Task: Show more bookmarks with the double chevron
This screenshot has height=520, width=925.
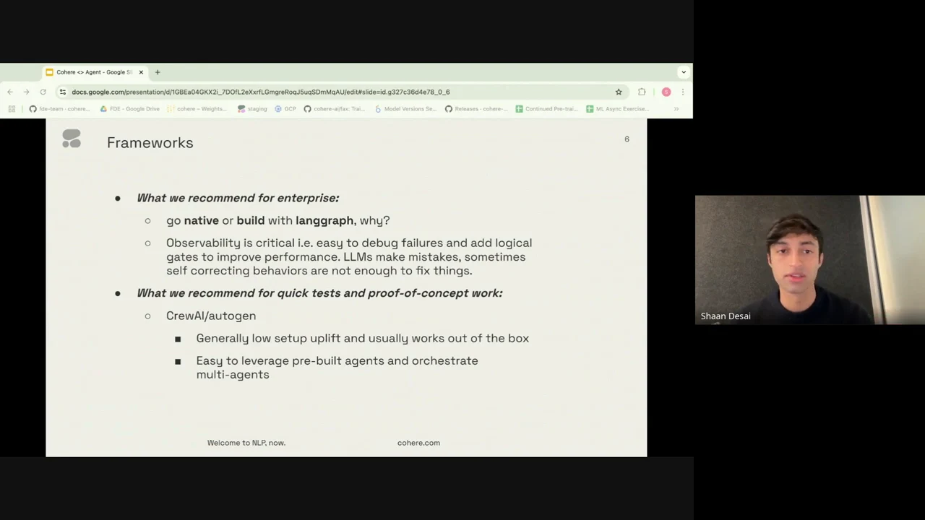Action: 676,109
